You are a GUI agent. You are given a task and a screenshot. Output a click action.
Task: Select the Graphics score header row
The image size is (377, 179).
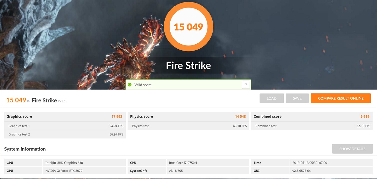[x=65, y=117]
